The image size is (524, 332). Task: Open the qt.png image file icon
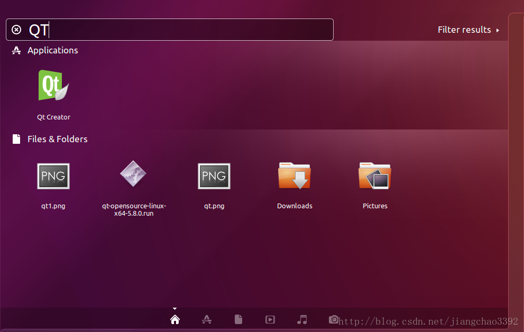(214, 176)
